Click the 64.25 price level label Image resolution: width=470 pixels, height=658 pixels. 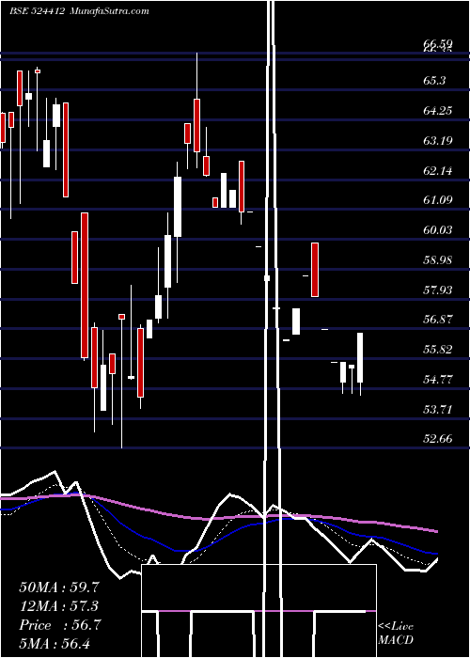438,111
